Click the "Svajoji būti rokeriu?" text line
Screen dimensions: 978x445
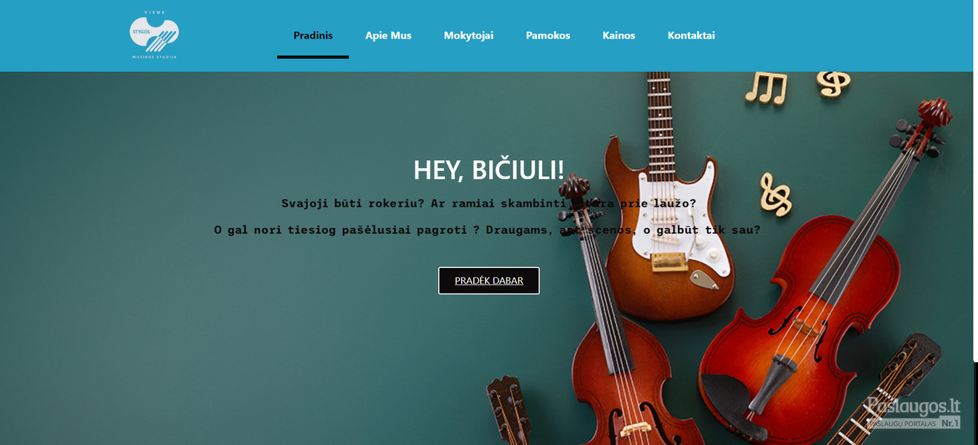point(489,204)
